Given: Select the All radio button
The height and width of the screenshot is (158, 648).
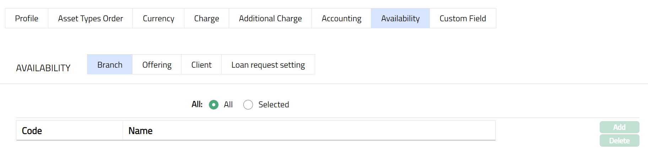Looking at the screenshot, I should coord(214,105).
